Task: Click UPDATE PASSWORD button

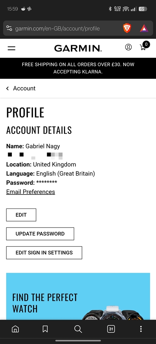Action: [40, 234]
